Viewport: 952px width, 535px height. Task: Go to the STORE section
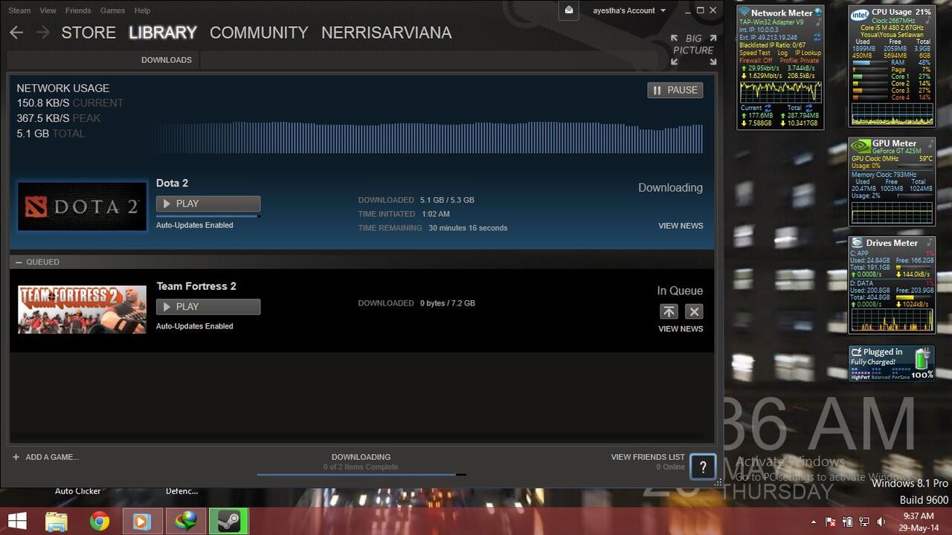(89, 33)
